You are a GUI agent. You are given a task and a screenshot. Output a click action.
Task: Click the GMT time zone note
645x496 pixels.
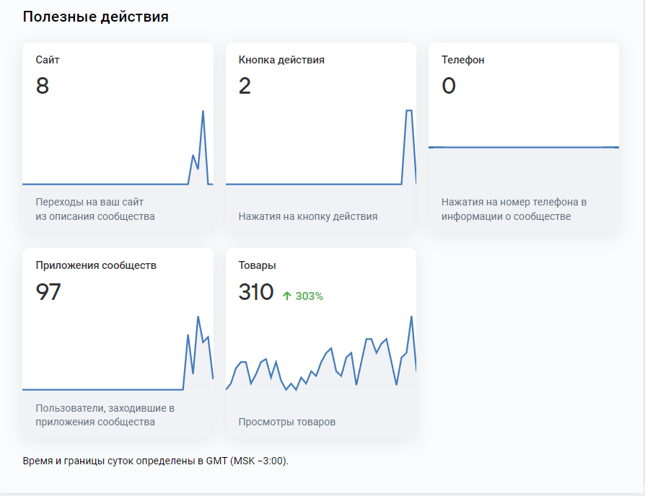click(x=156, y=461)
